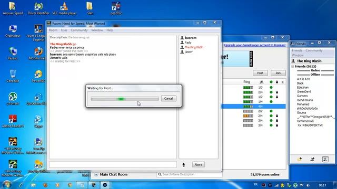Click Upgrade your GameRanger account to Premium link
This screenshot has height=189, width=337.
255,45
